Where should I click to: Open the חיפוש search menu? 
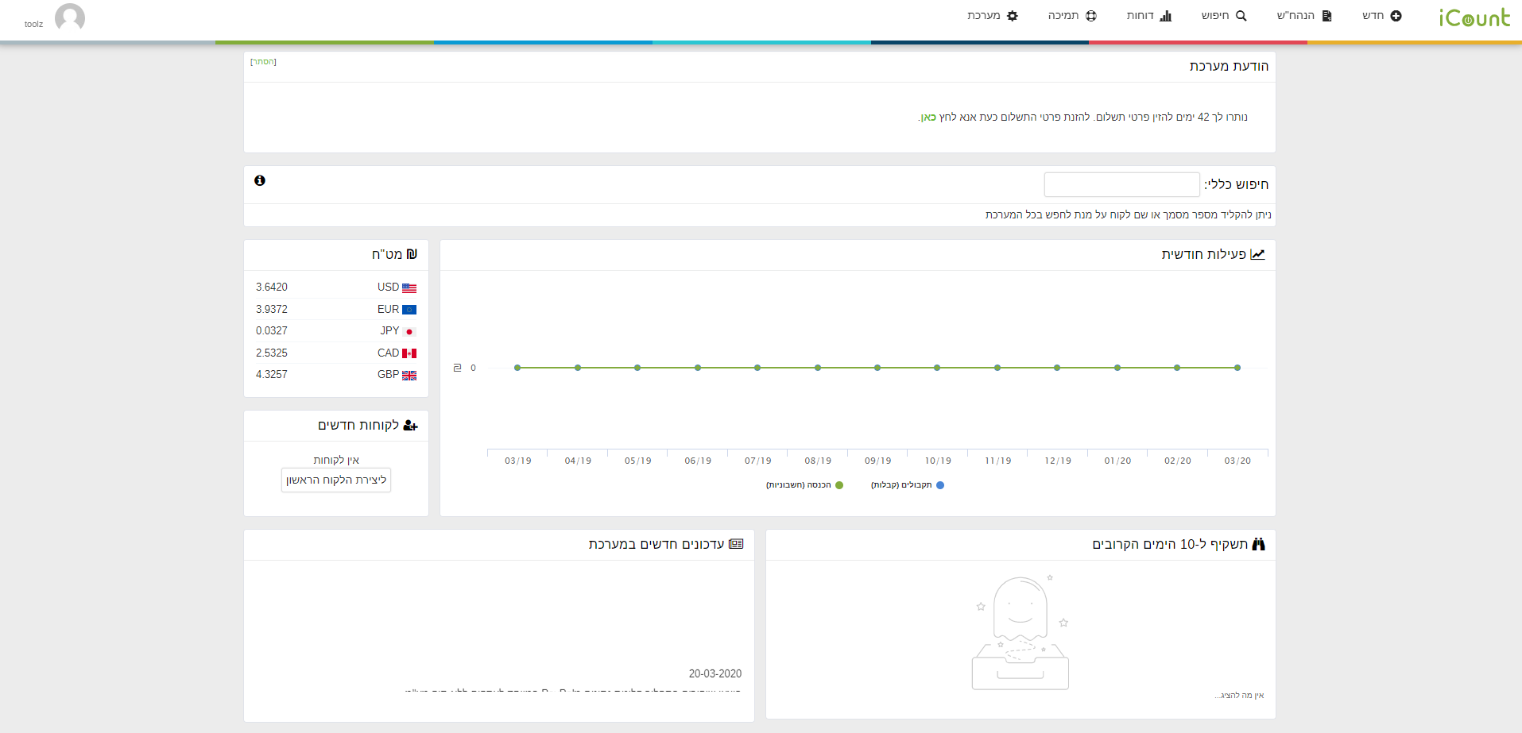tap(1223, 16)
